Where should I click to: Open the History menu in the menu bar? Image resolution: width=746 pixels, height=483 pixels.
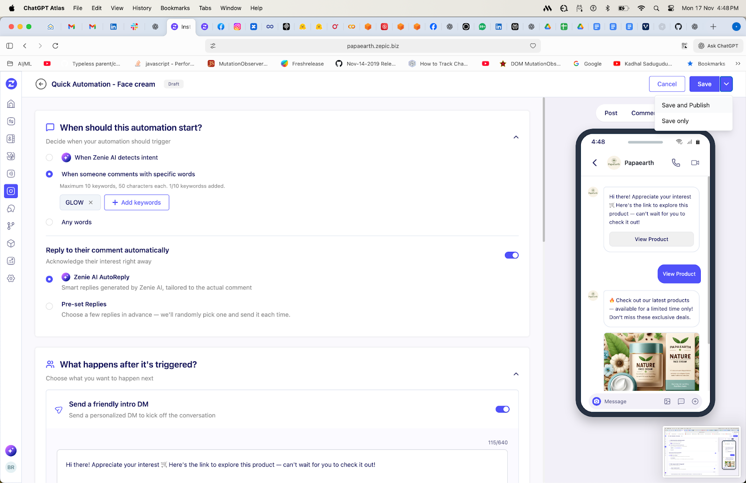coord(142,8)
